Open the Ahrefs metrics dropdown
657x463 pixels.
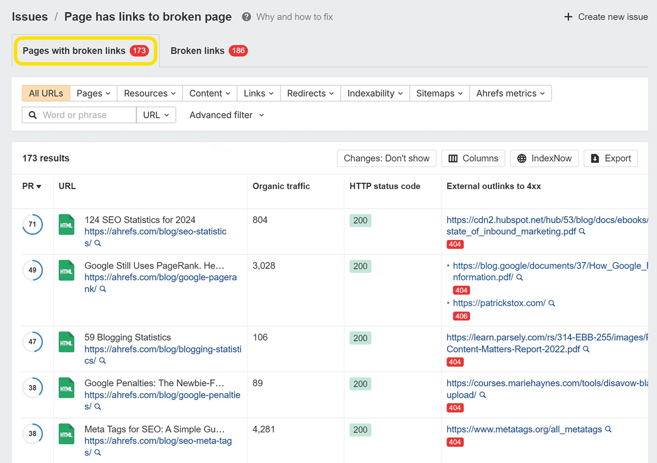[510, 93]
